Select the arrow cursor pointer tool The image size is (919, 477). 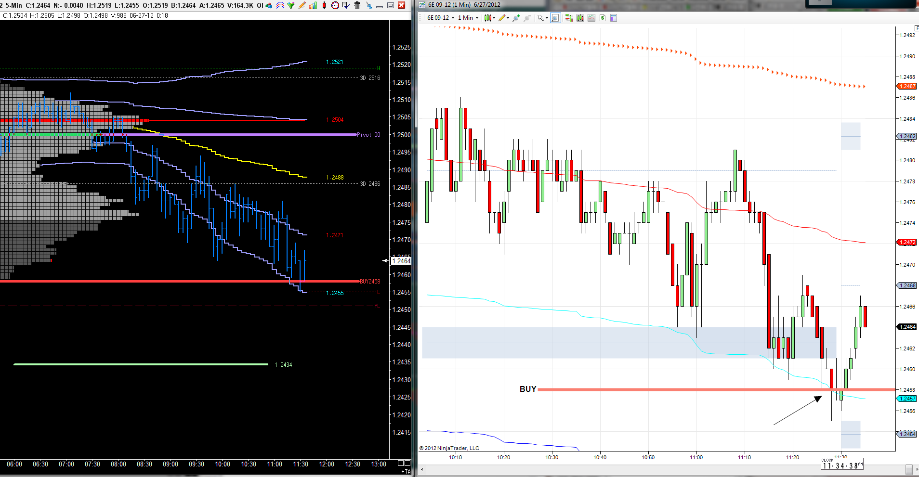(541, 18)
